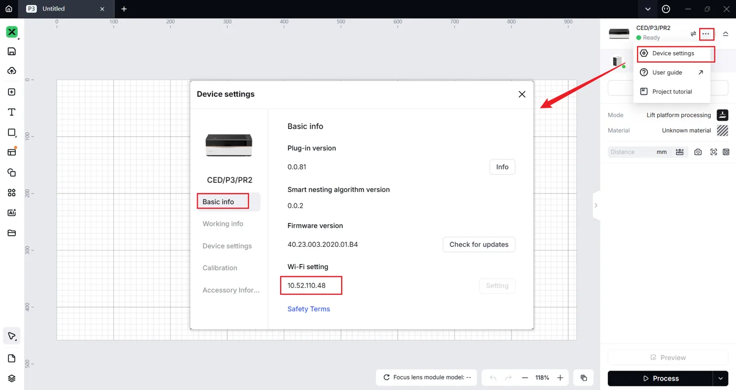
Task: Add a new tab with plus icon
Action: [x=124, y=9]
